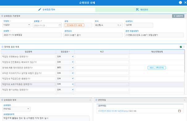Viewport: 187px width, 121px height.
Task: Click 비고 field for 작업장 조명확보는 row
Action: [102, 57]
